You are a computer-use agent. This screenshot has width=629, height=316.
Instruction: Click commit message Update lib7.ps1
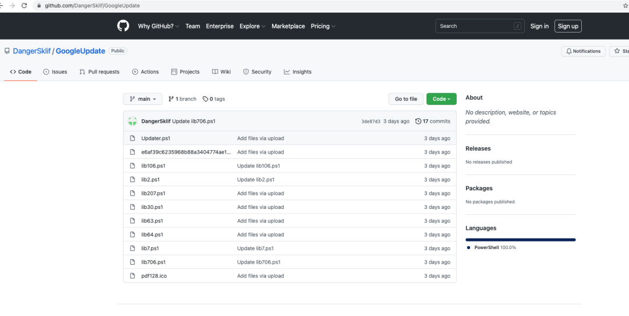(x=255, y=248)
